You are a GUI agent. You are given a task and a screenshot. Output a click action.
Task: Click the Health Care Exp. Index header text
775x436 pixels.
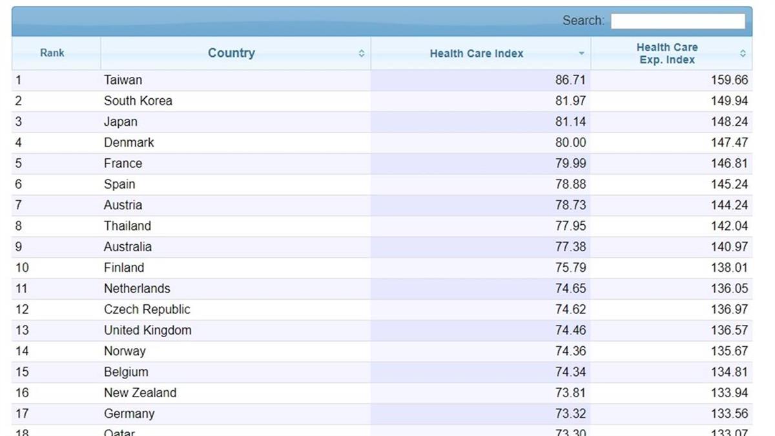pos(666,54)
